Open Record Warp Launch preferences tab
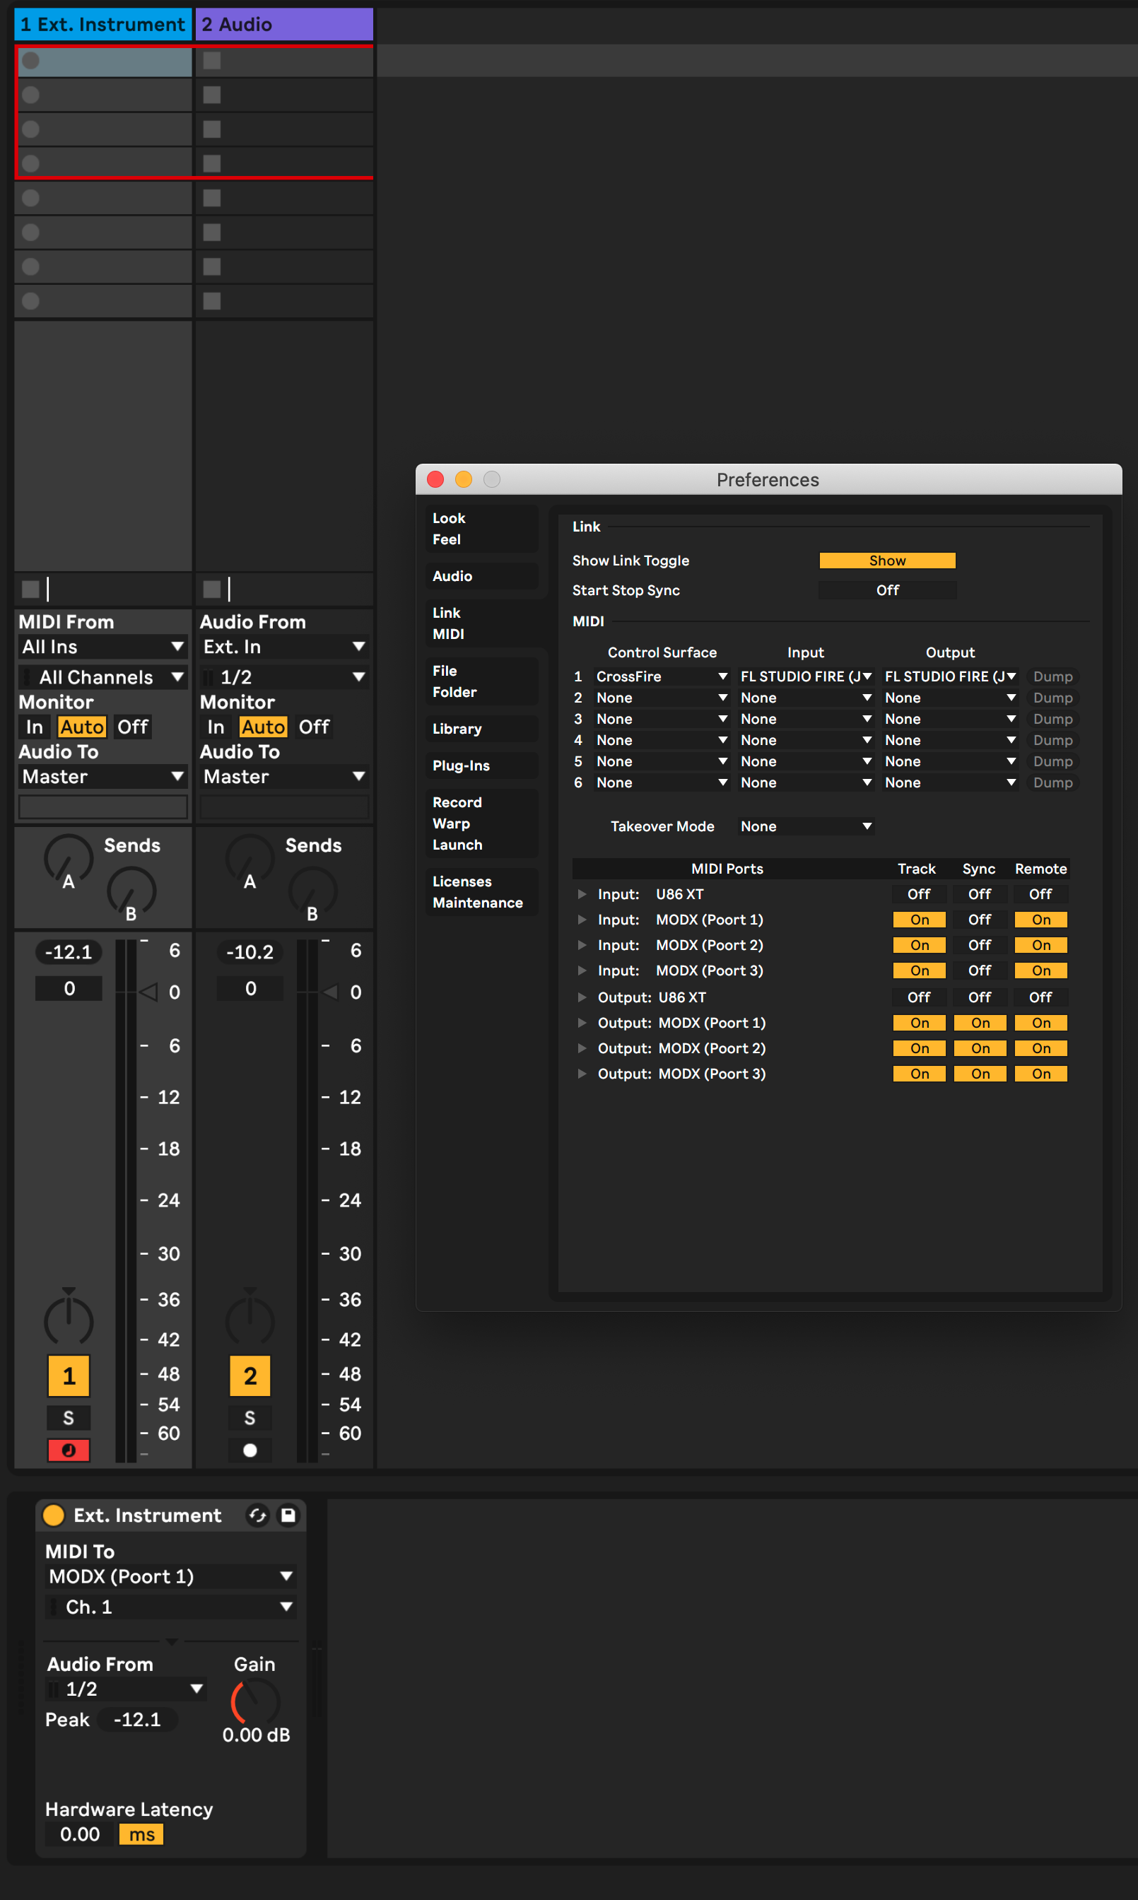1138x1900 pixels. [x=481, y=823]
